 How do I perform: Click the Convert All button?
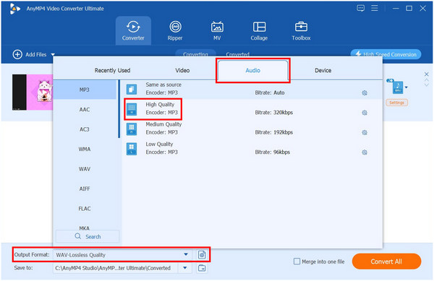click(386, 261)
